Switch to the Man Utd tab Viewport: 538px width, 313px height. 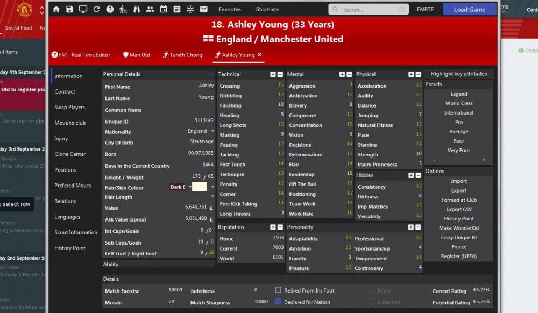[x=137, y=55]
